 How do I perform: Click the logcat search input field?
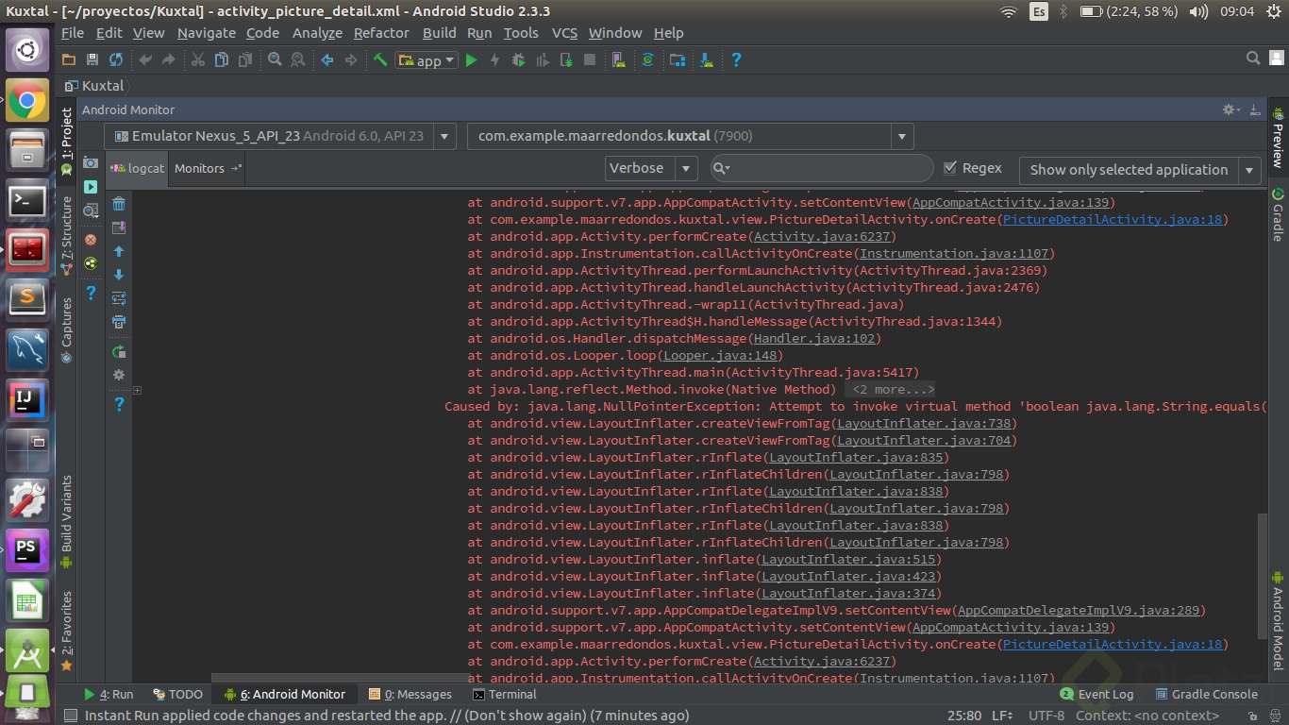coord(830,168)
